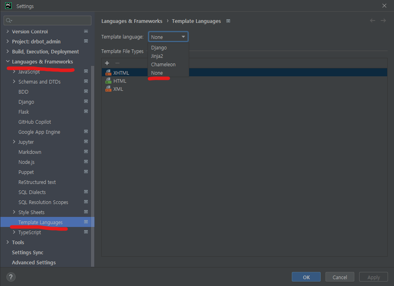Click project-level icon next to Version Control
The height and width of the screenshot is (286, 394).
click(x=86, y=31)
